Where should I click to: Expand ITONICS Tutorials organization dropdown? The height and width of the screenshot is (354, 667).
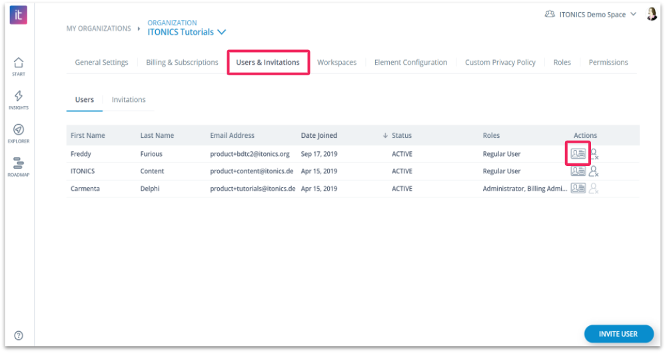click(x=222, y=32)
